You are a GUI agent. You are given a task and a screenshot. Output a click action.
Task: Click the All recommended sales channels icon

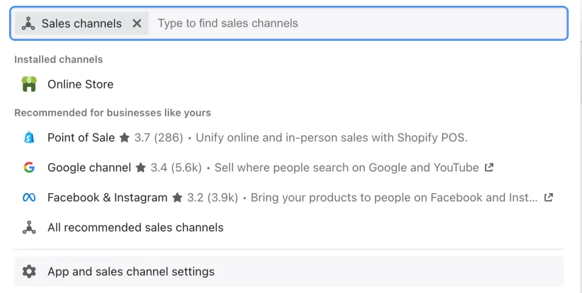(29, 227)
